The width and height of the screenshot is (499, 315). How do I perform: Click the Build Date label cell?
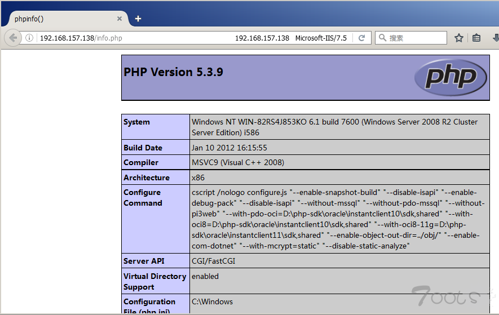pyautogui.click(x=155, y=148)
